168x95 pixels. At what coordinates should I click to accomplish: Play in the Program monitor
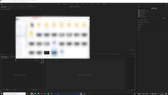102,54
